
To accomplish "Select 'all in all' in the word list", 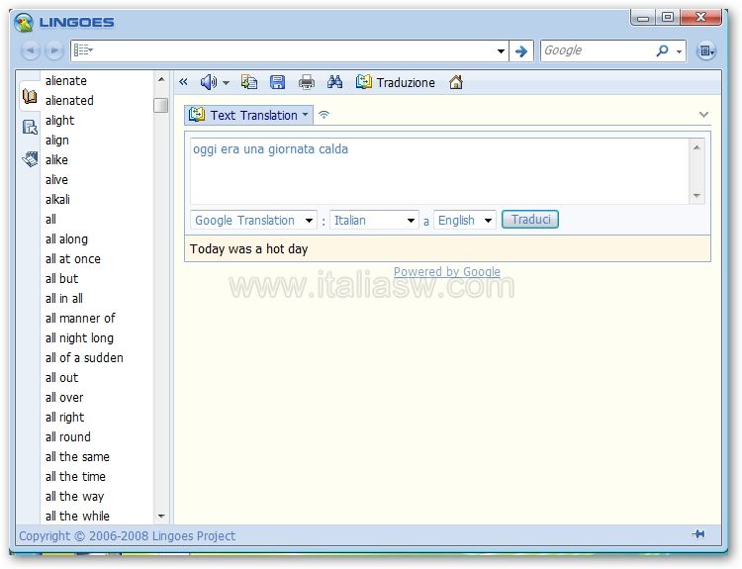I will click(x=64, y=299).
